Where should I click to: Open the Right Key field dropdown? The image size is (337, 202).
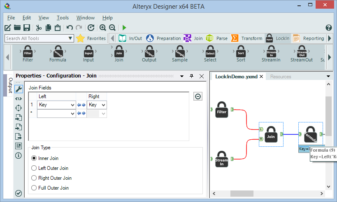(103, 105)
